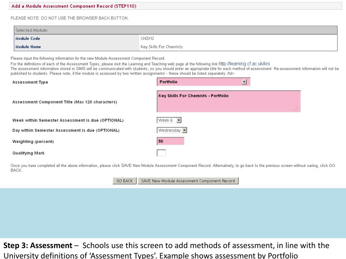
Task: Click the module code value CH2012
Action: click(x=147, y=38)
